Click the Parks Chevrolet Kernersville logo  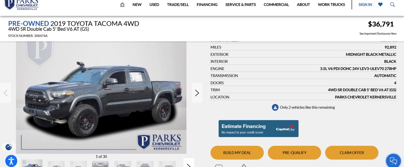(21, 5)
